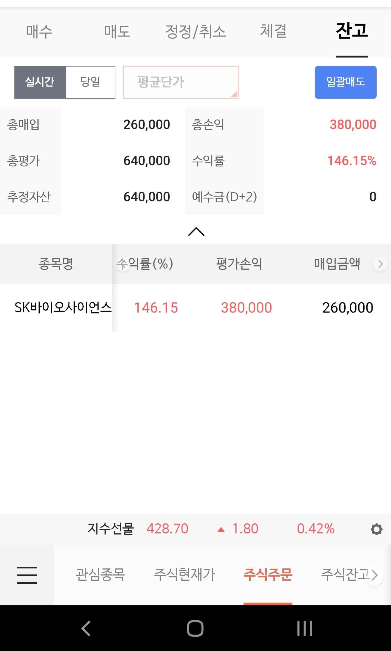The image size is (391, 651).
Task: Tap the Android back navigation icon
Action: [86, 628]
